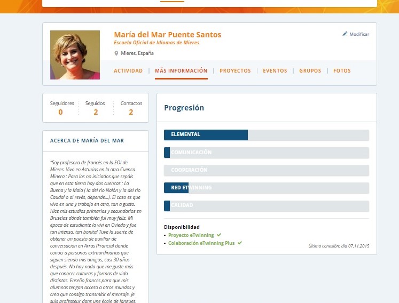Click the Acerca de María del Mar heading
This screenshot has width=399, height=303.
click(x=87, y=141)
